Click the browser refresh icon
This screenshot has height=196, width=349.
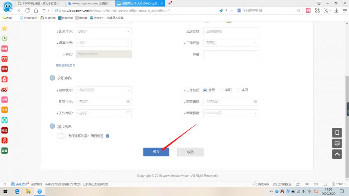[28, 10]
